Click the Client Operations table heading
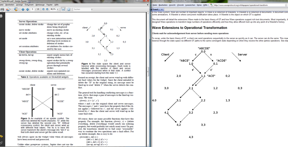 click(28, 52)
